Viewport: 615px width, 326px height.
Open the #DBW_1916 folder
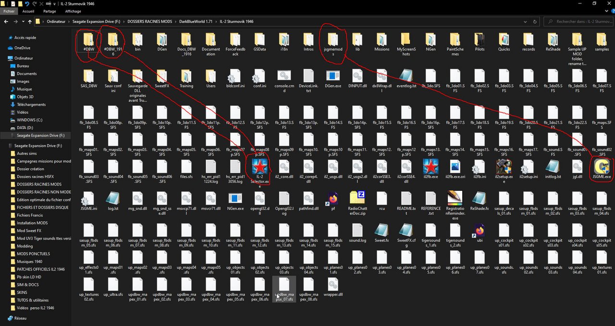pos(113,44)
